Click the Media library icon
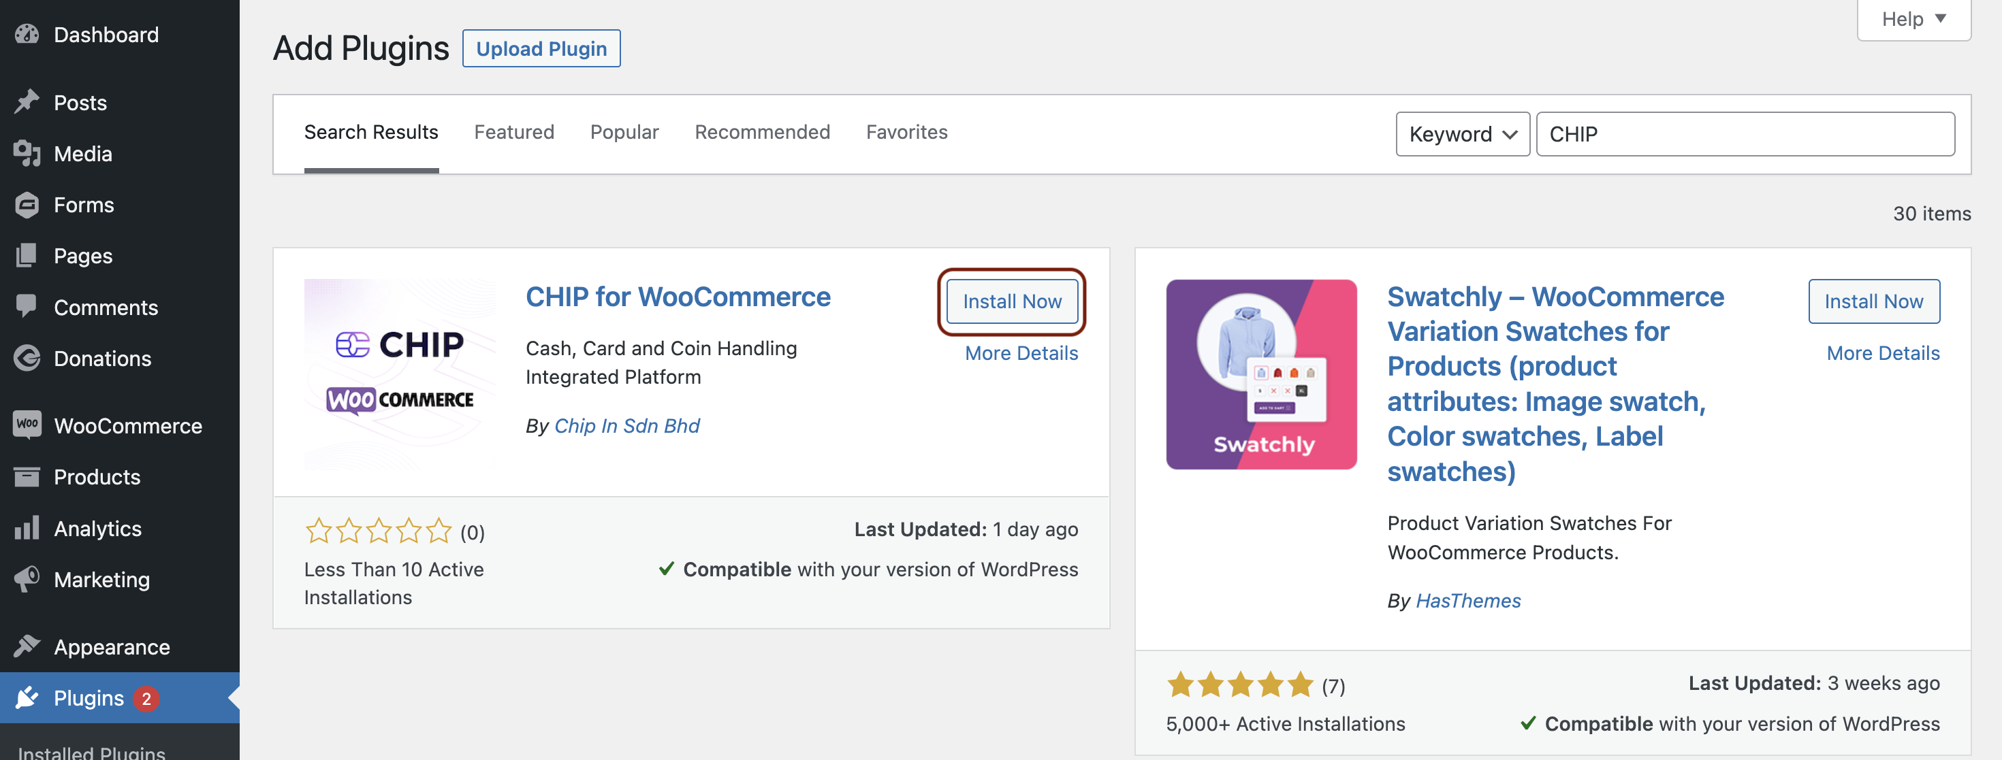 tap(27, 153)
